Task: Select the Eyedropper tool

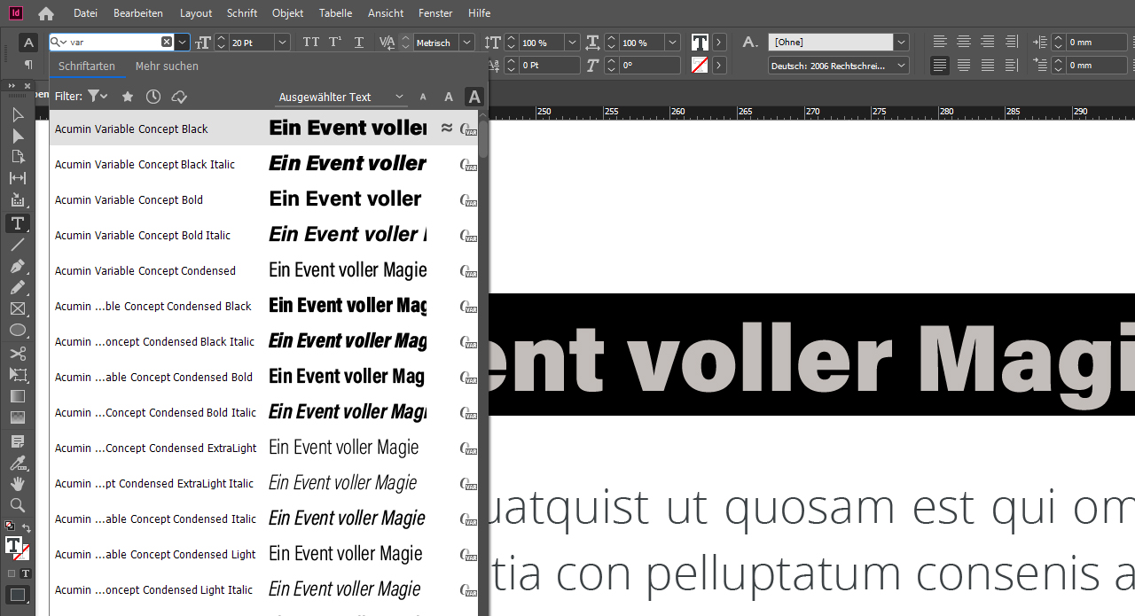Action: point(17,462)
